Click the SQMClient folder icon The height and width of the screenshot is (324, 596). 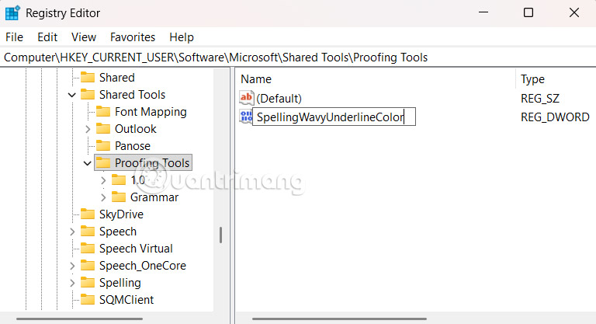(x=87, y=300)
